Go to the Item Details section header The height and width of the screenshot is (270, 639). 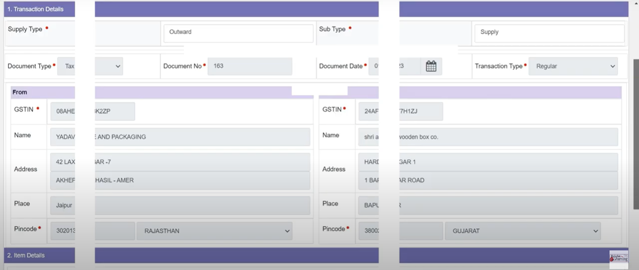(26, 255)
